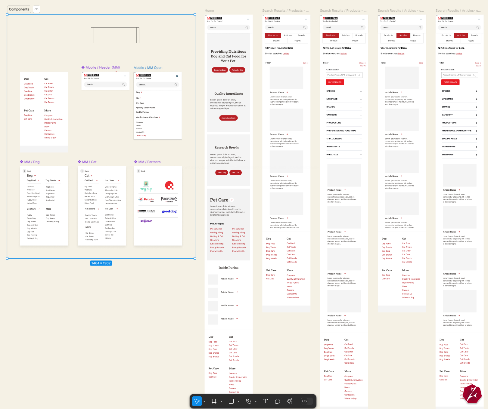Select the Purina Farms logo

point(169,199)
